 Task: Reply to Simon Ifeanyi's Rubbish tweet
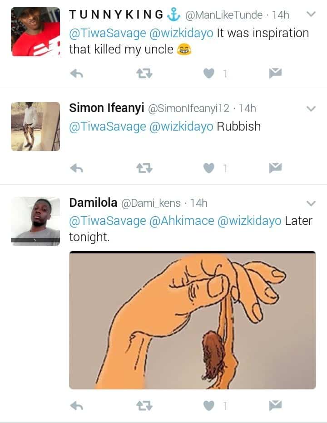click(x=76, y=168)
